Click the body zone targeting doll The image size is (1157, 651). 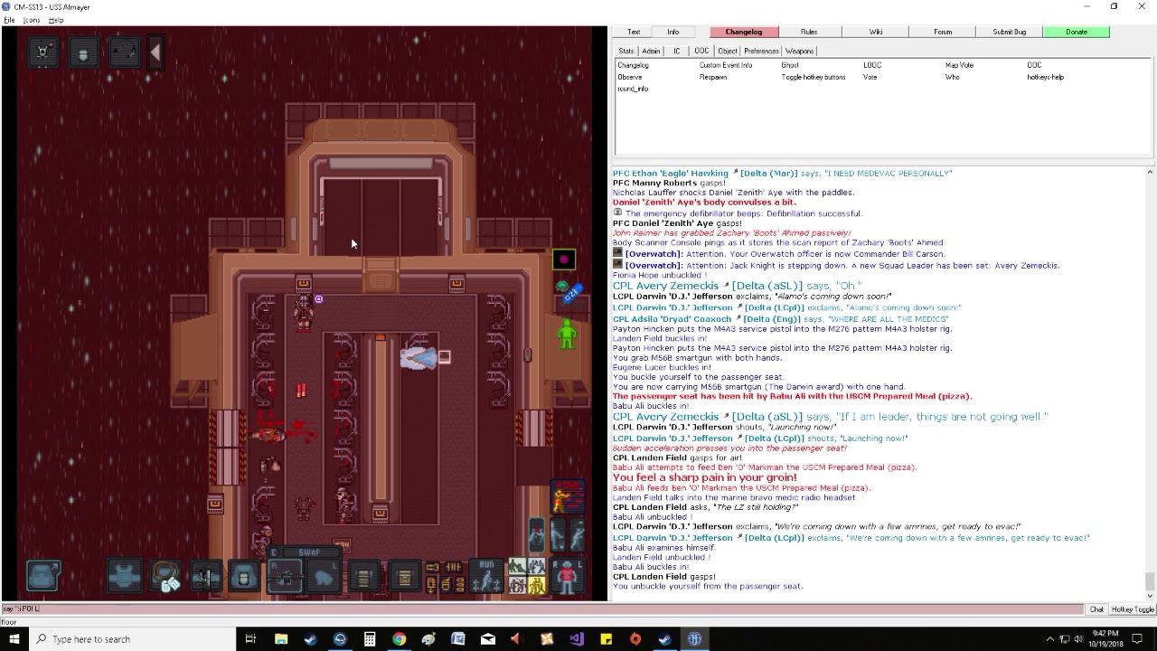tap(567, 576)
